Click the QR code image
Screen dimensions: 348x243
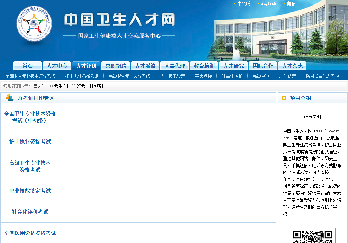tap(312, 236)
